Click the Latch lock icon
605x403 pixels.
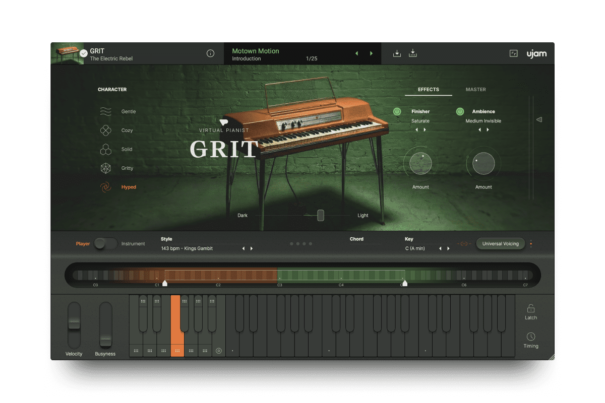pos(530,308)
